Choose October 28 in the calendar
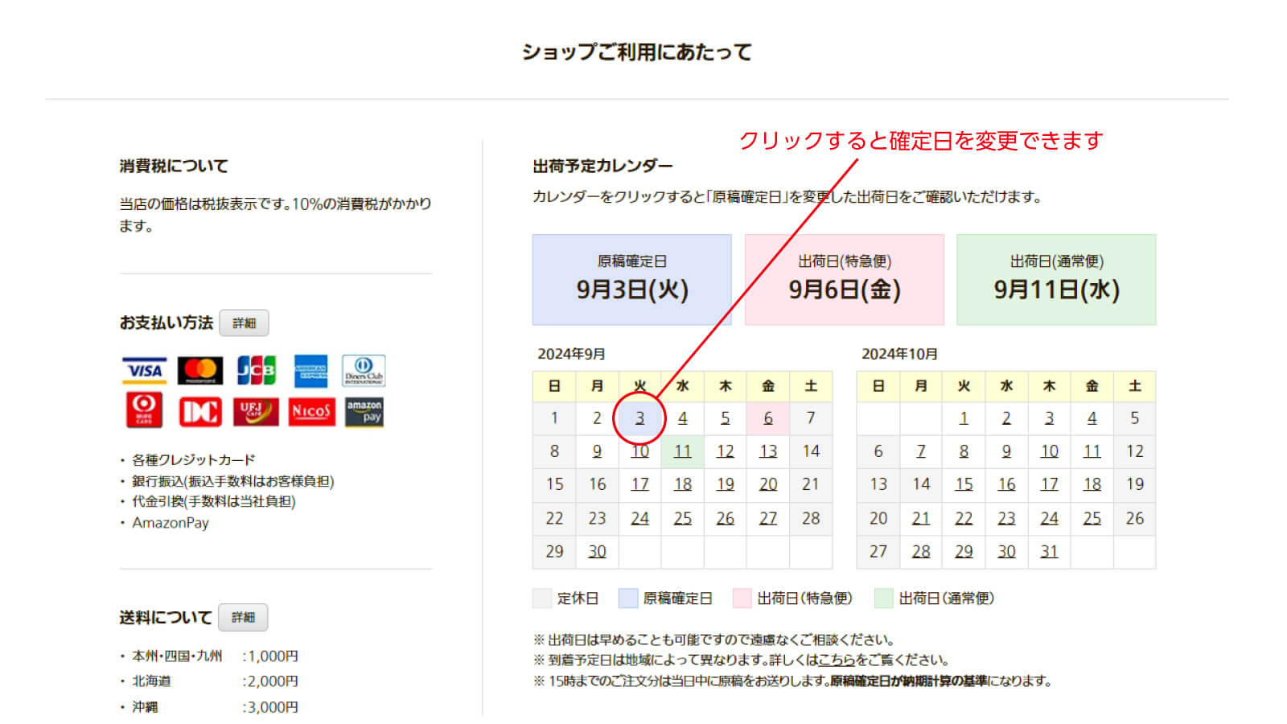Viewport: 1287px width, 724px height. coord(921,552)
